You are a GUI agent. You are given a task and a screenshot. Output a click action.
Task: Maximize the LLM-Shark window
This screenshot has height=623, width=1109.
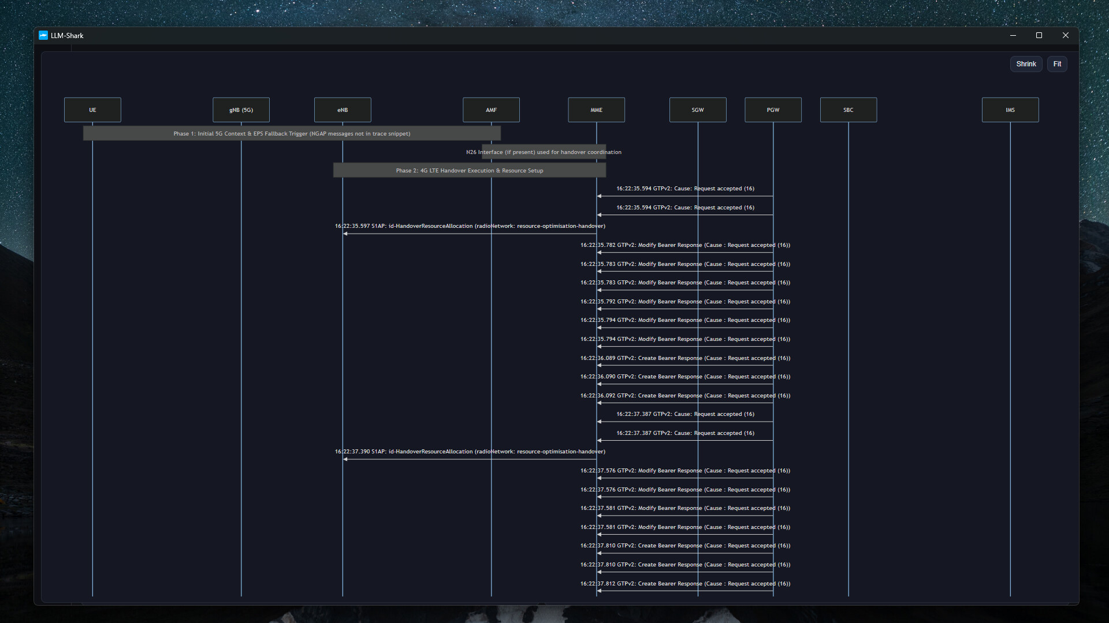(1039, 35)
